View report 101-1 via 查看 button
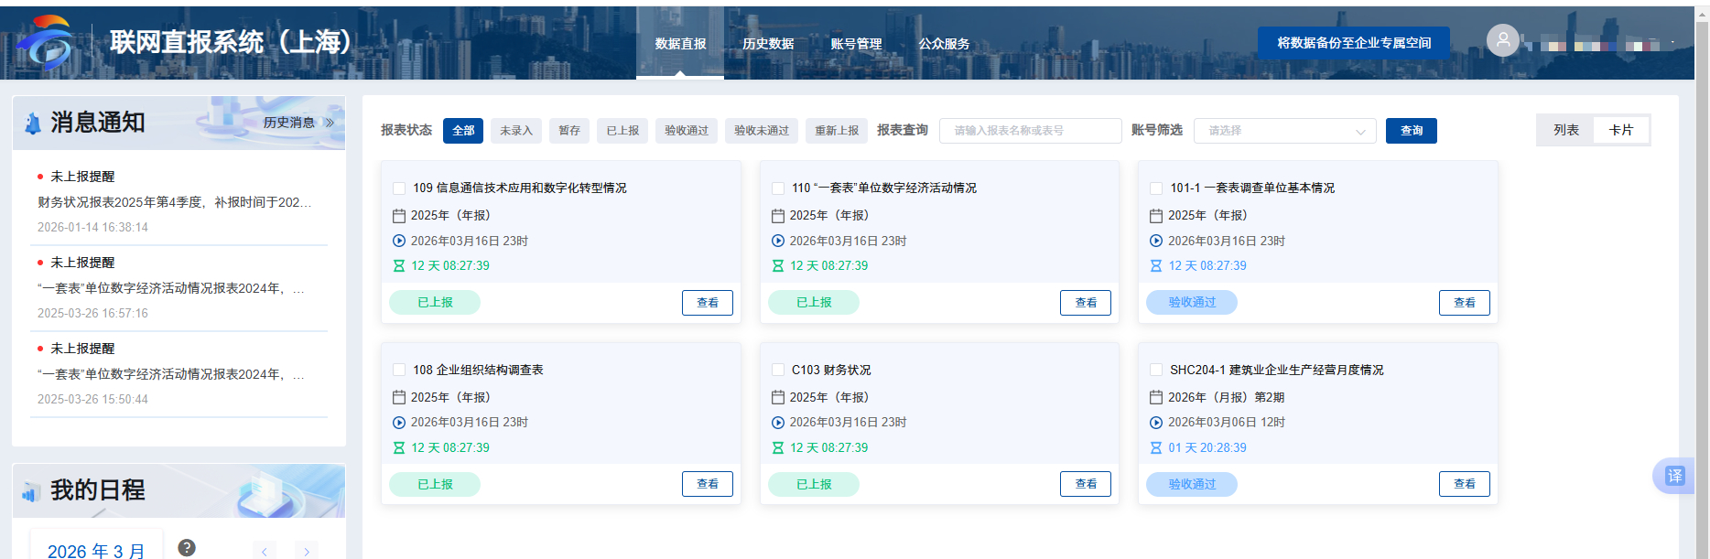The width and height of the screenshot is (1710, 559). point(1465,303)
